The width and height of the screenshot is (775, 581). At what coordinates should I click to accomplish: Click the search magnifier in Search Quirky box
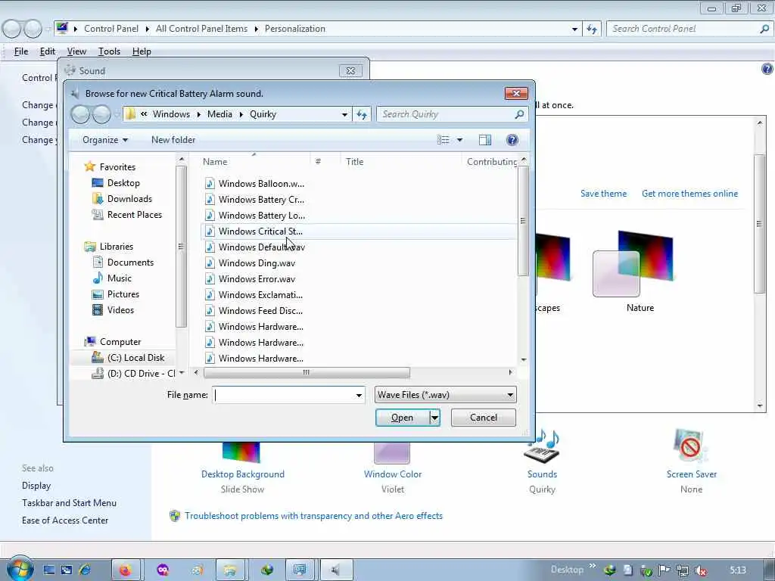pyautogui.click(x=519, y=114)
